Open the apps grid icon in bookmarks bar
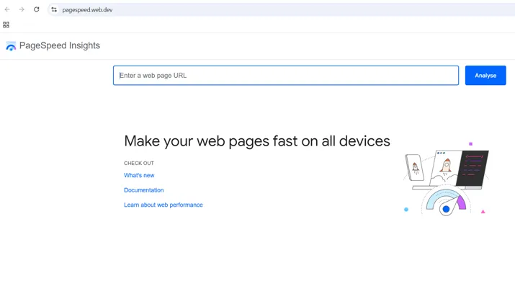Image resolution: width=515 pixels, height=299 pixels. [x=6, y=24]
